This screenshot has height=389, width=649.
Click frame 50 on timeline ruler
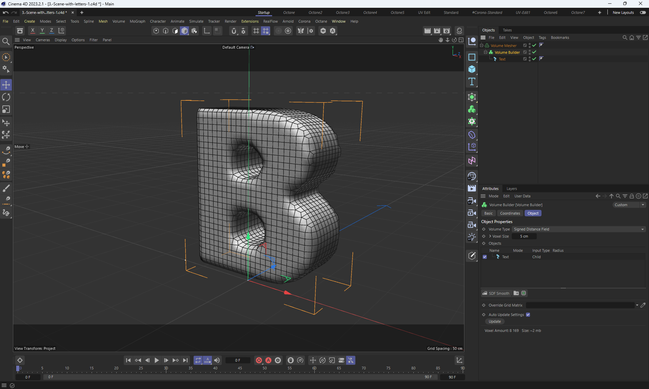pyautogui.click(x=265, y=369)
